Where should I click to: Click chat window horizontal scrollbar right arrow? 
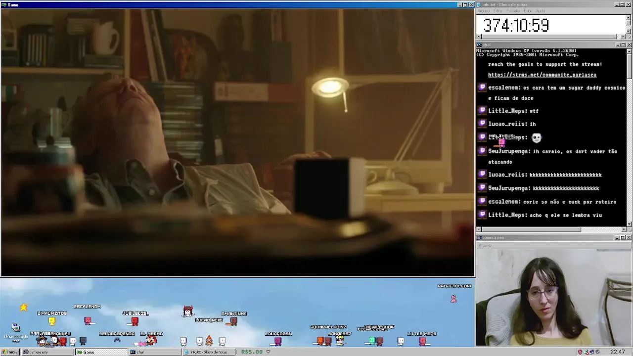coord(624,229)
